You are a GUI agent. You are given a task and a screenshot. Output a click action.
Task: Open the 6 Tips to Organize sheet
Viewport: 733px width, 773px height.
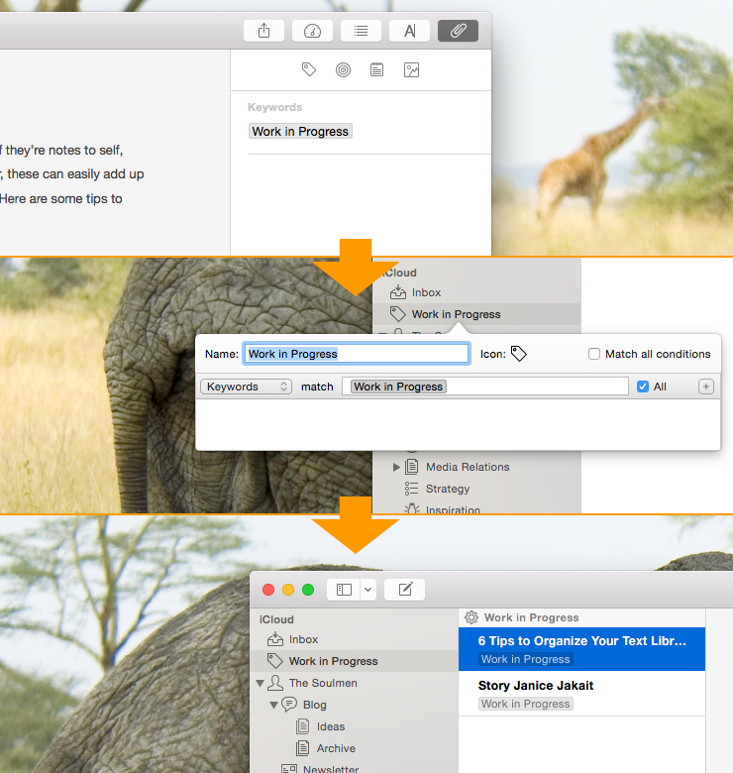coord(581,649)
